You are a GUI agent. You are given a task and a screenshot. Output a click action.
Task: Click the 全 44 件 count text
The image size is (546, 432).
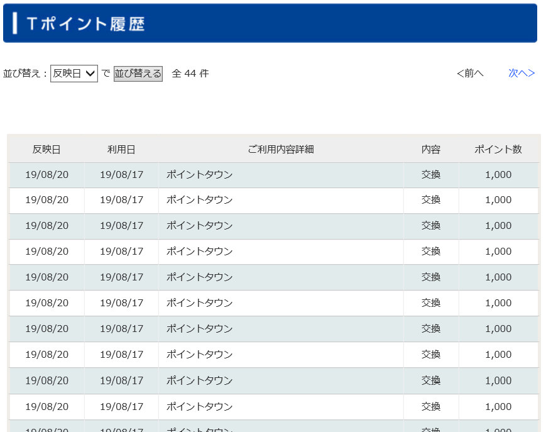click(x=190, y=74)
